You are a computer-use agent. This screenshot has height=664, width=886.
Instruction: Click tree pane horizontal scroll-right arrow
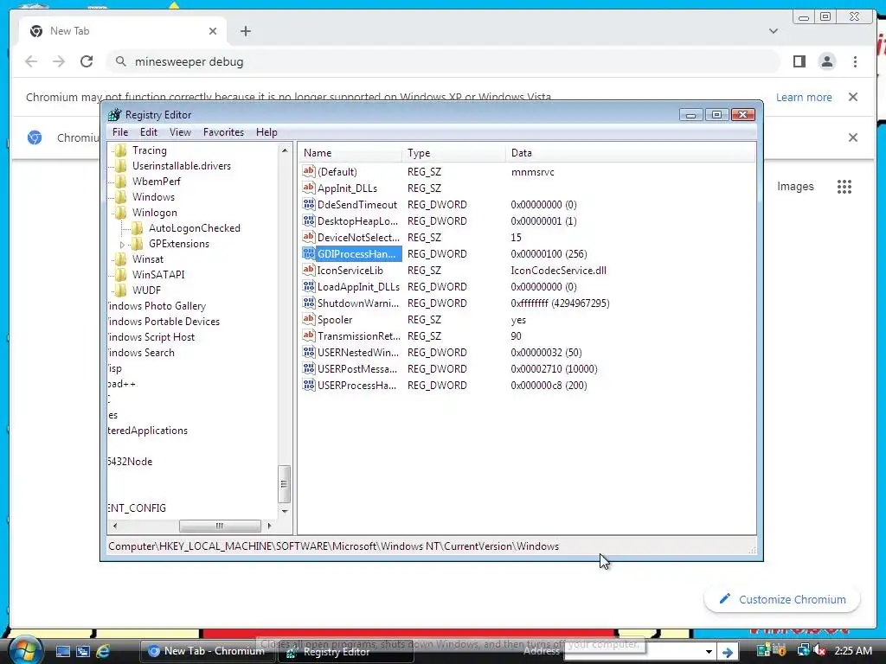click(270, 526)
